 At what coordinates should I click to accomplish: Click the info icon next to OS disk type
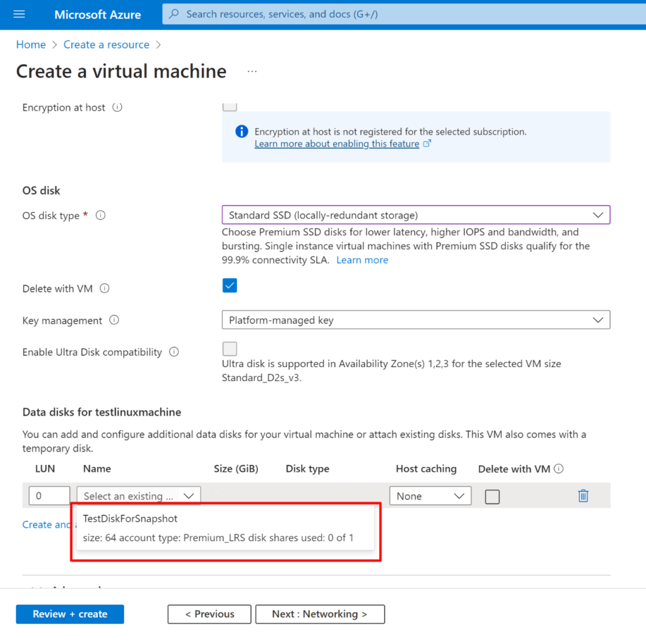pyautogui.click(x=100, y=215)
